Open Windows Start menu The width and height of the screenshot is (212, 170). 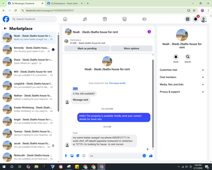point(4,167)
